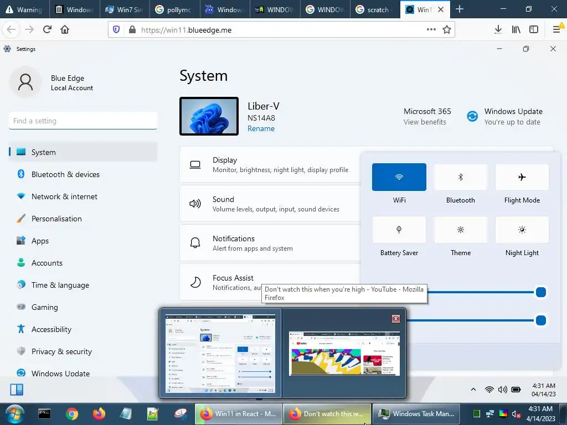This screenshot has width=567, height=425.
Task: Toggle the Theme quick setting tile
Action: pyautogui.click(x=460, y=230)
